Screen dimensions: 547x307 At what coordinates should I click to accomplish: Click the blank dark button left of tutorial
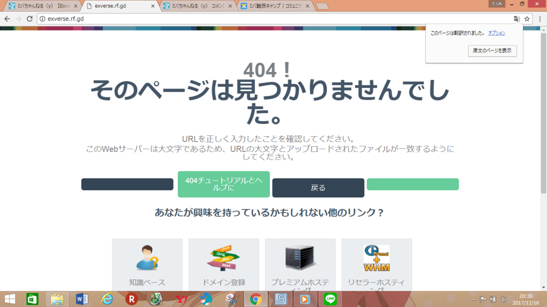pyautogui.click(x=127, y=184)
